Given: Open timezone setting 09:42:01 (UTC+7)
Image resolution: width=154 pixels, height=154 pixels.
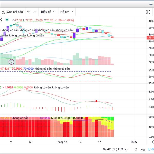Looking at the screenshot, I should coord(115,149).
